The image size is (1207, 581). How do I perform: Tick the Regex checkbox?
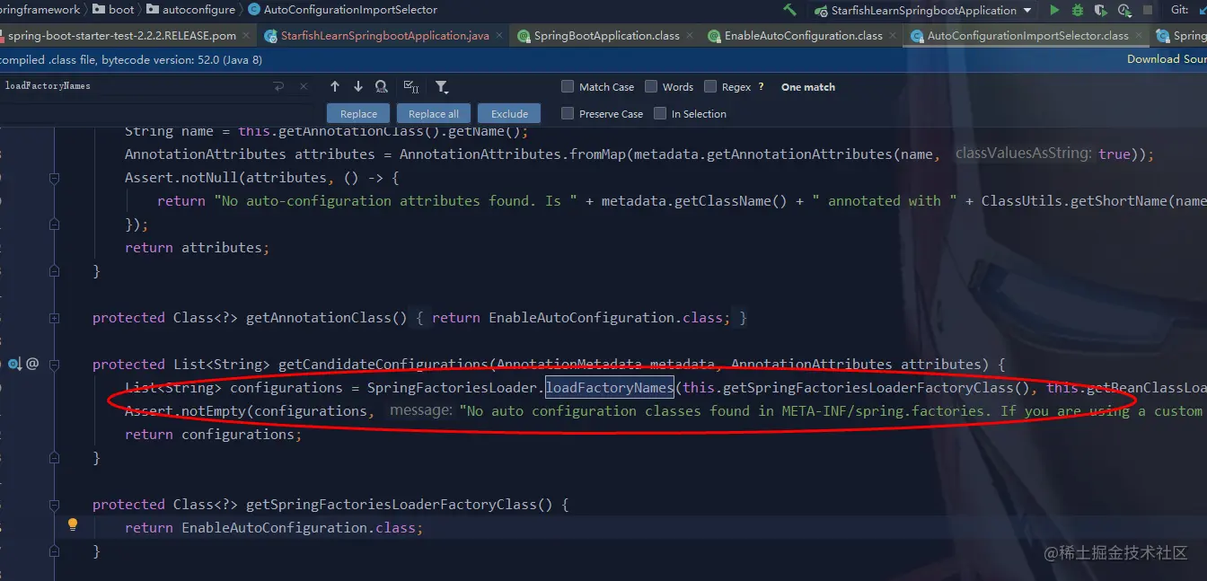(710, 87)
